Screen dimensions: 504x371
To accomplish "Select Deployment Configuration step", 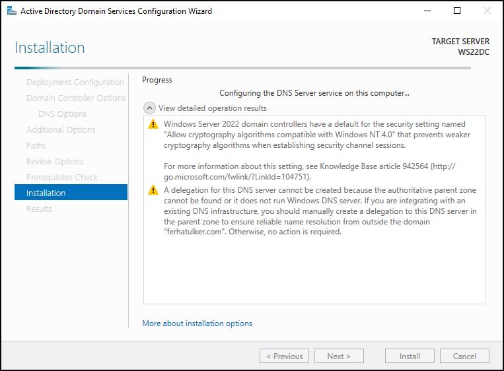I will pyautogui.click(x=75, y=83).
